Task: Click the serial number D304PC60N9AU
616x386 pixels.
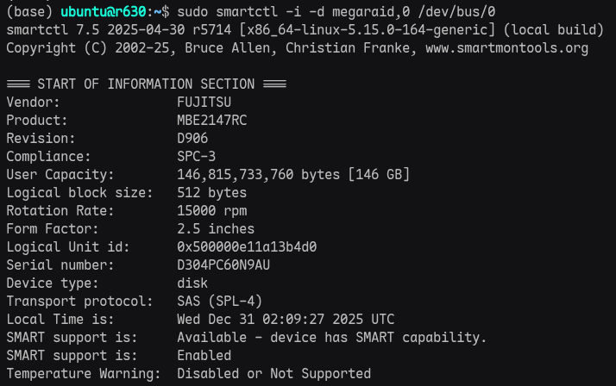Action: pyautogui.click(x=223, y=265)
